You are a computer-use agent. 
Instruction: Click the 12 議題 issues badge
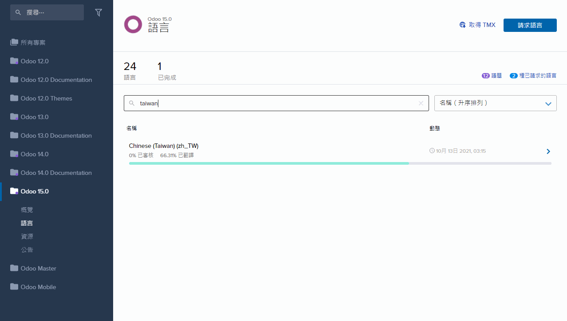[x=492, y=76]
